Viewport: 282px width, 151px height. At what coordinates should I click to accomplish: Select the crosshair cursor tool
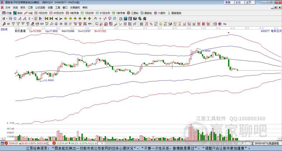100,19
